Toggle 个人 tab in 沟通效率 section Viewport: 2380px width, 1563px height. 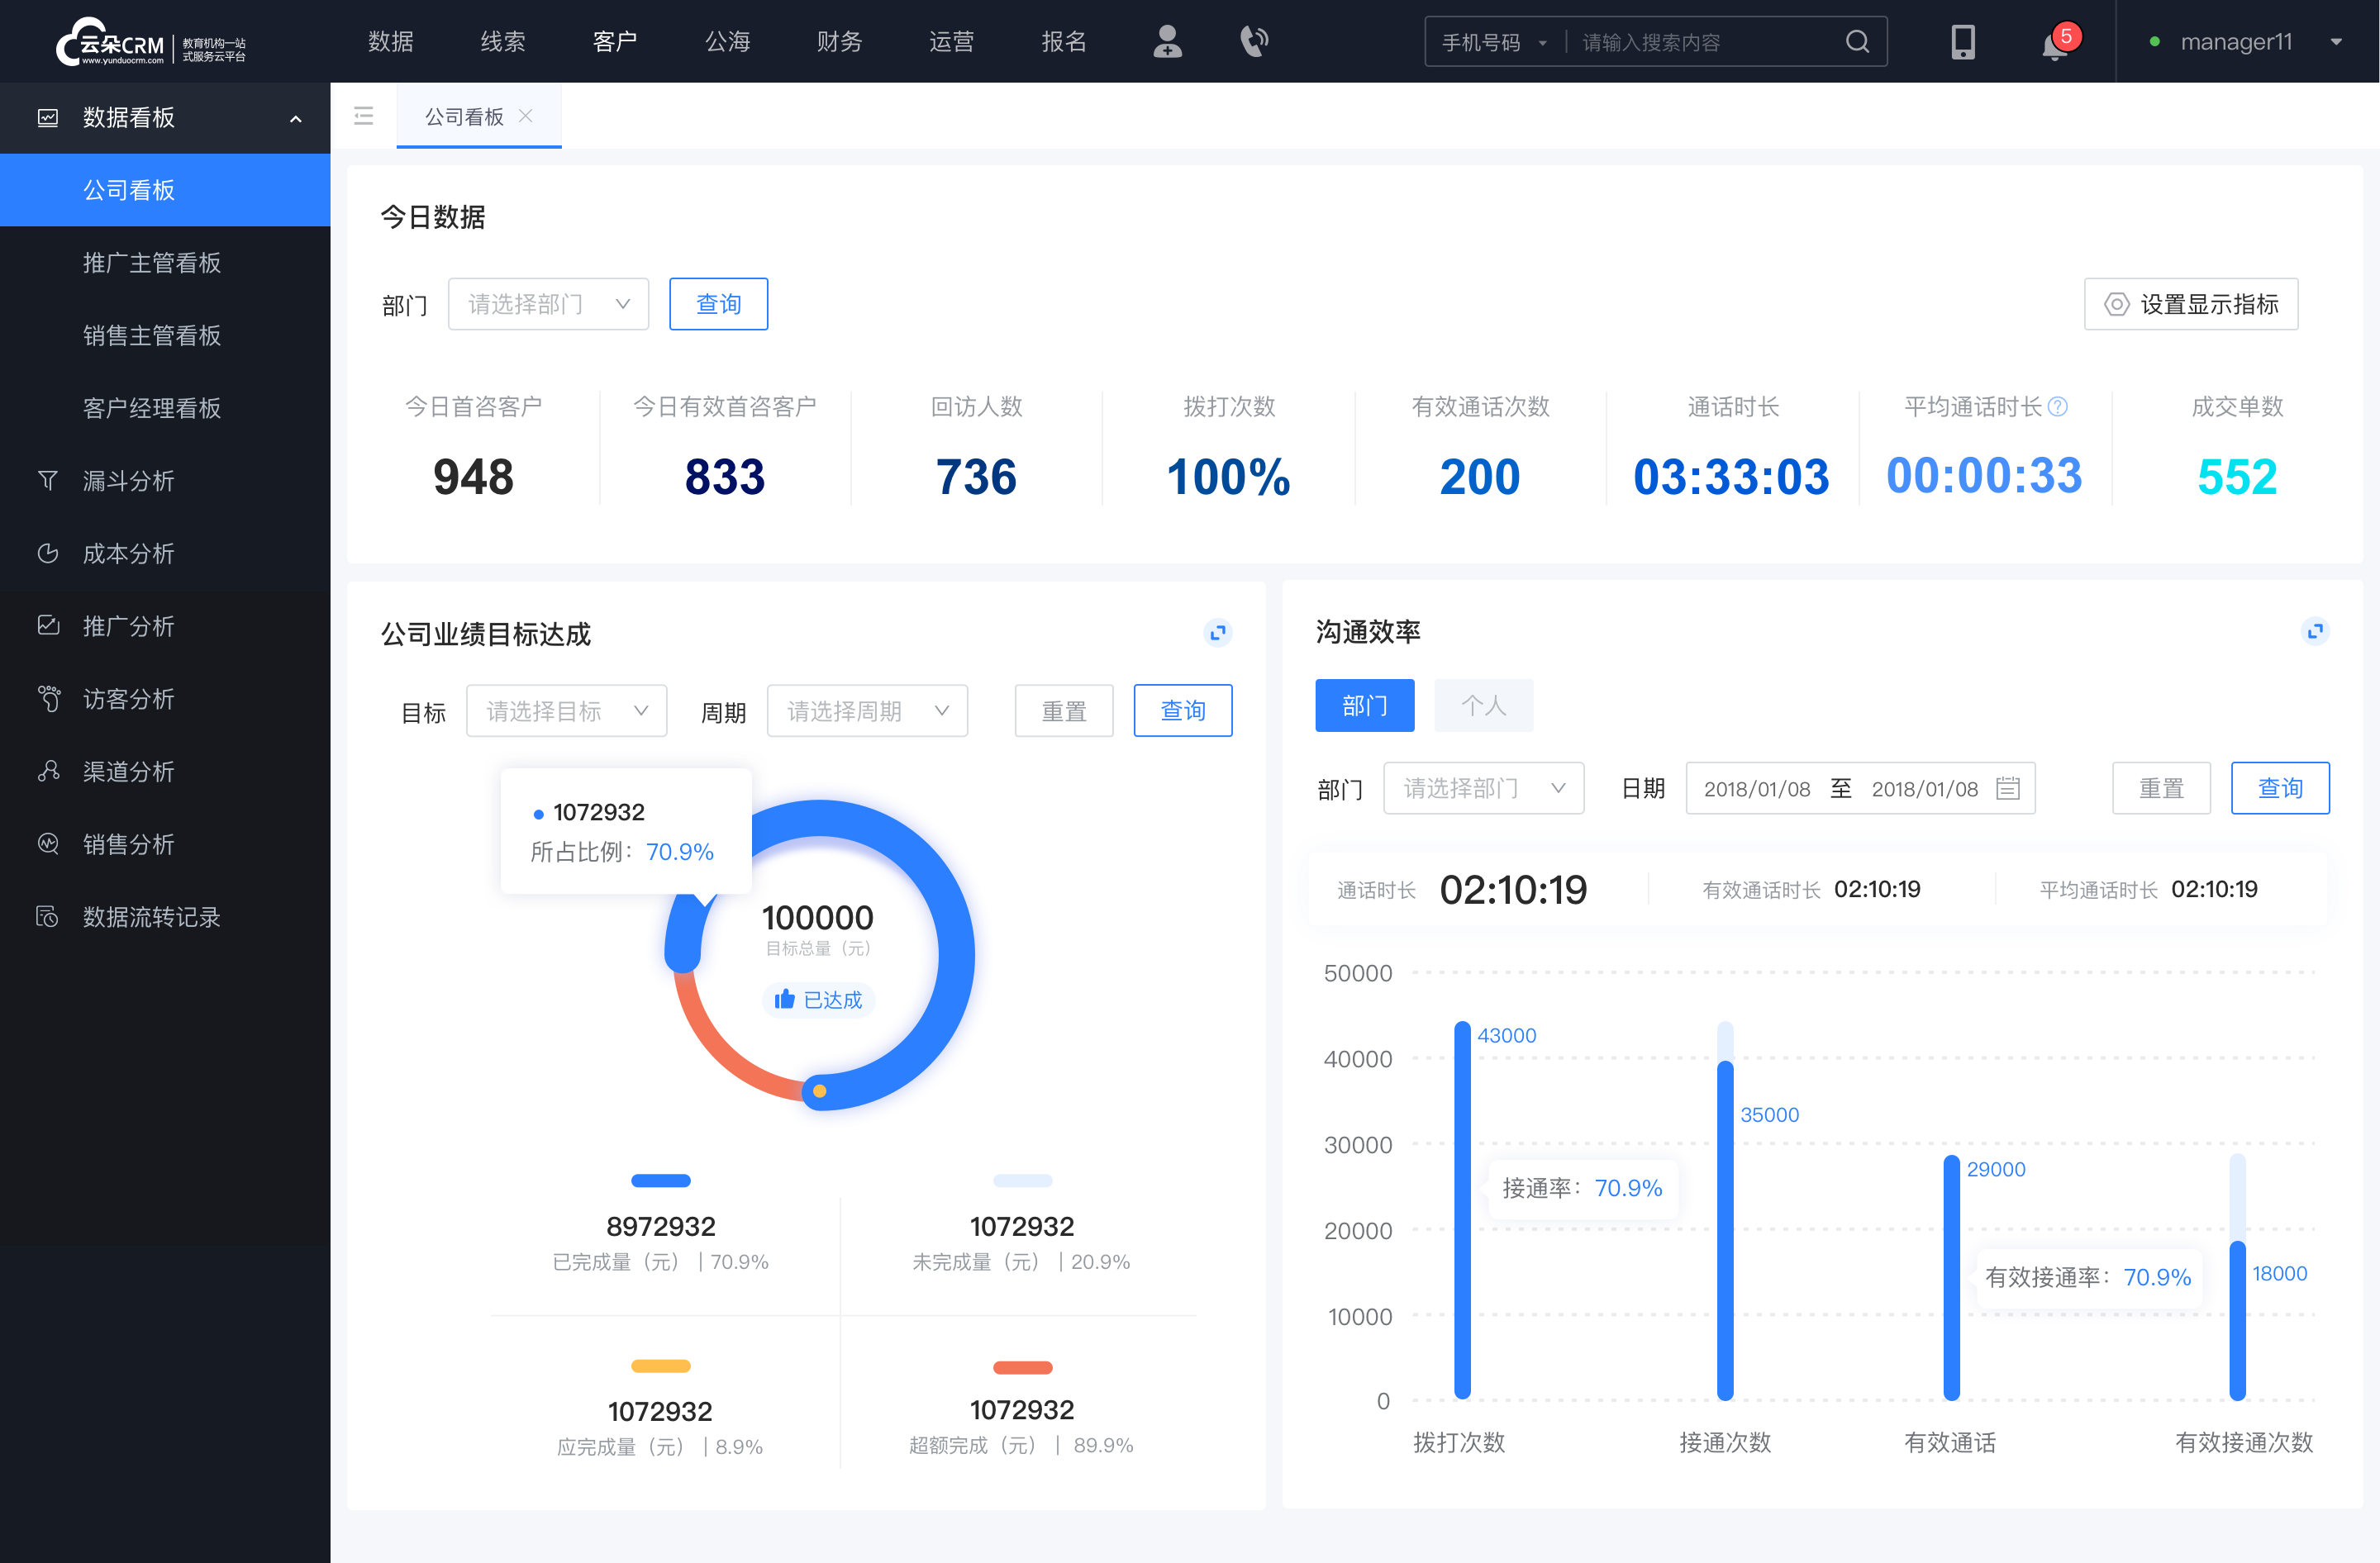click(x=1482, y=705)
